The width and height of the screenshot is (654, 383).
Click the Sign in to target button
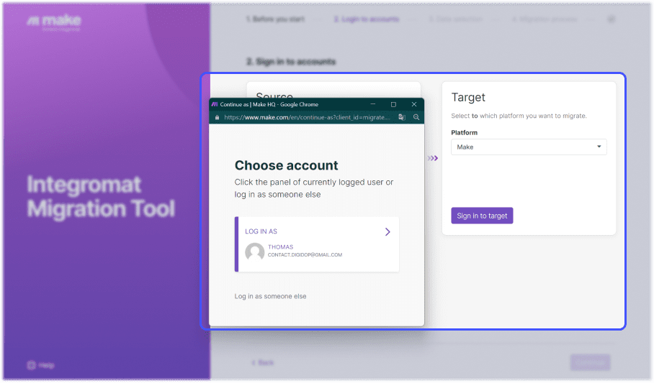[482, 216]
